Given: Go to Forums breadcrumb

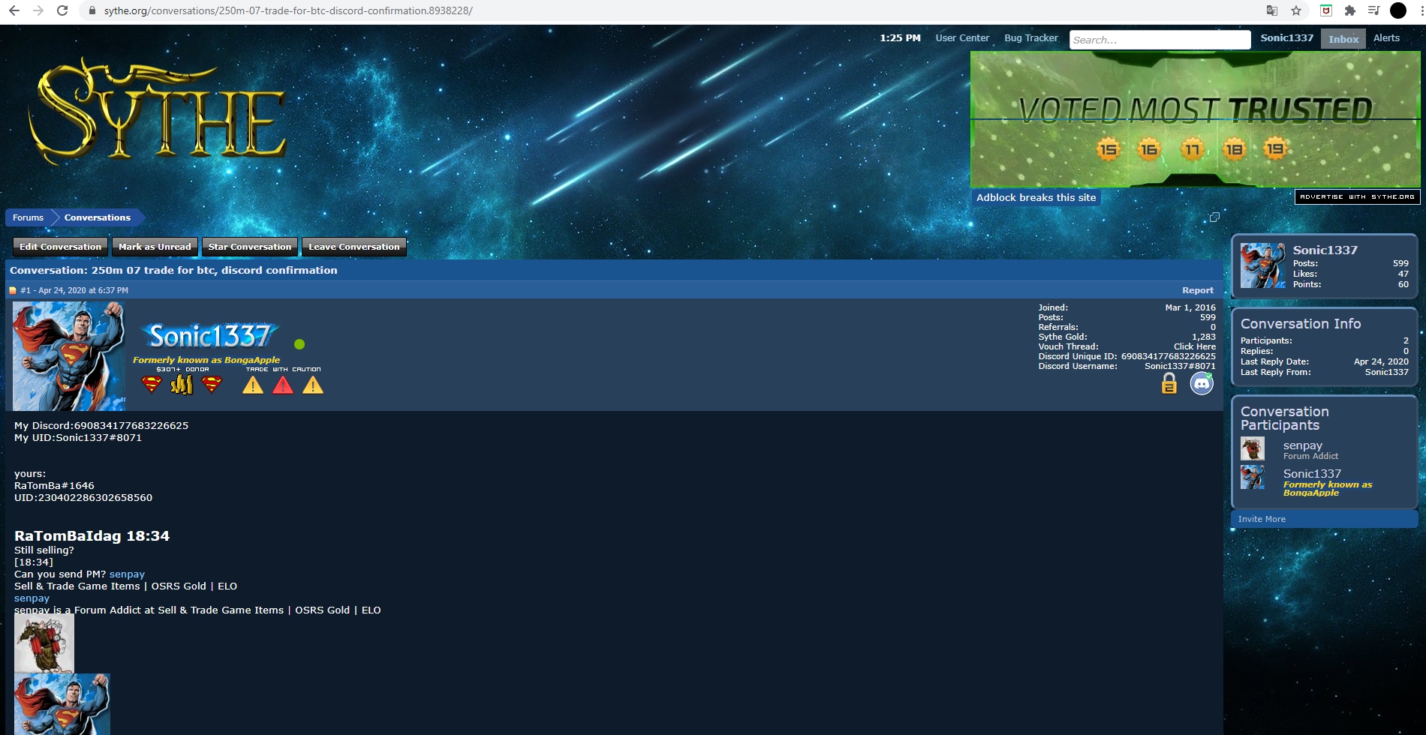Looking at the screenshot, I should [x=28, y=217].
